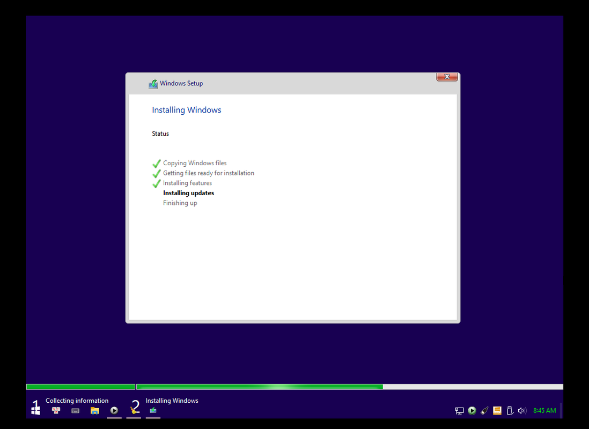Screen dimensions: 589x429
Task: Open the red keycap language icon in the taskbar
Action: [56, 411]
